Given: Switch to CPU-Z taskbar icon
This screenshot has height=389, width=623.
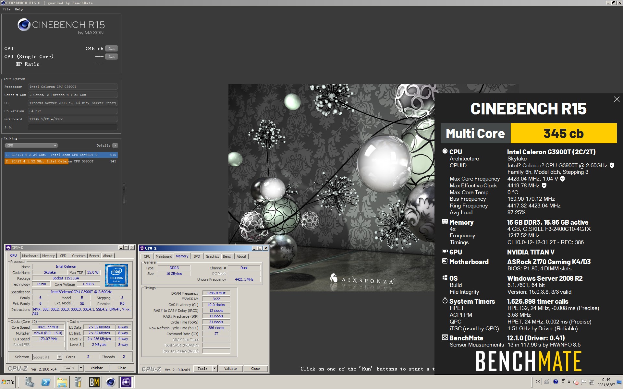Looking at the screenshot, I should [126, 383].
